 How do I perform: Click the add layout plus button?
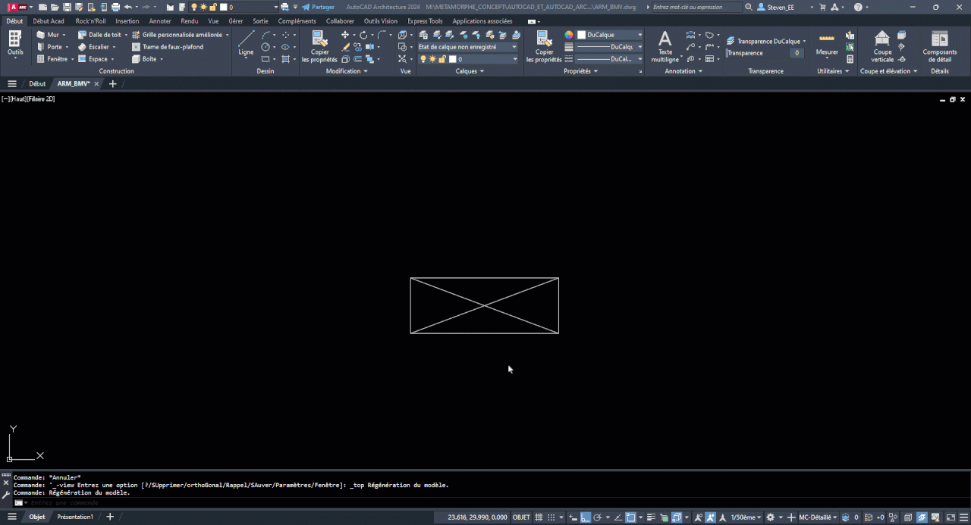point(110,517)
